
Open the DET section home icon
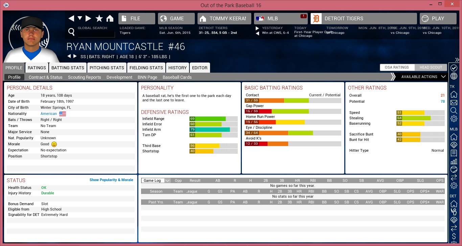click(454, 204)
